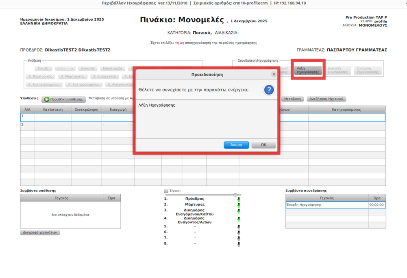Select the Έναρξη Ηχογράφησης event row
Screen dimensions: 407x278
(326, 205)
